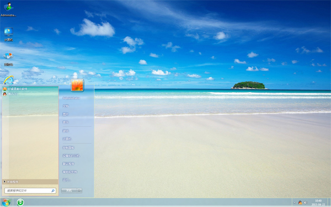Viewport: 331px width, 207px height.
Task: Click the user account sunflower picture
Action: tap(77, 85)
